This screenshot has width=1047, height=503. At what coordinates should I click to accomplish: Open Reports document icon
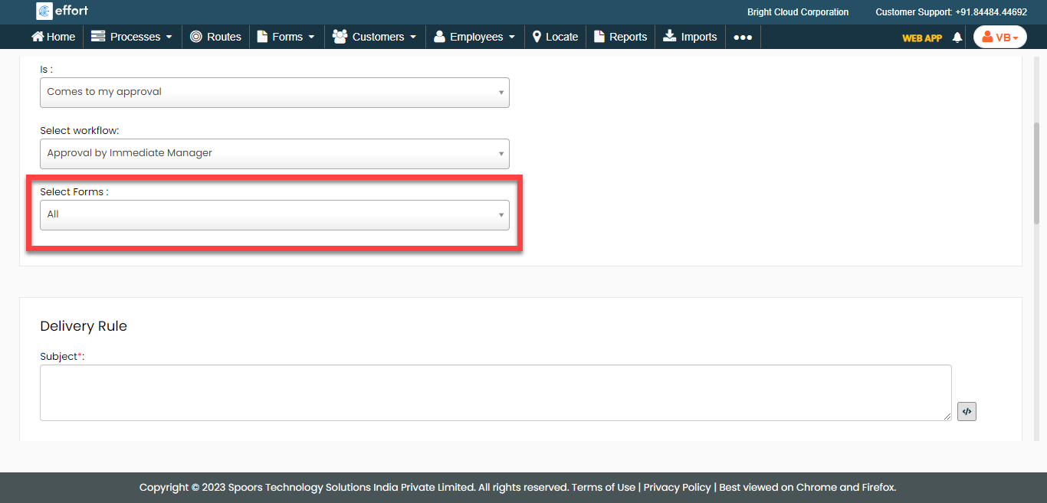click(599, 37)
